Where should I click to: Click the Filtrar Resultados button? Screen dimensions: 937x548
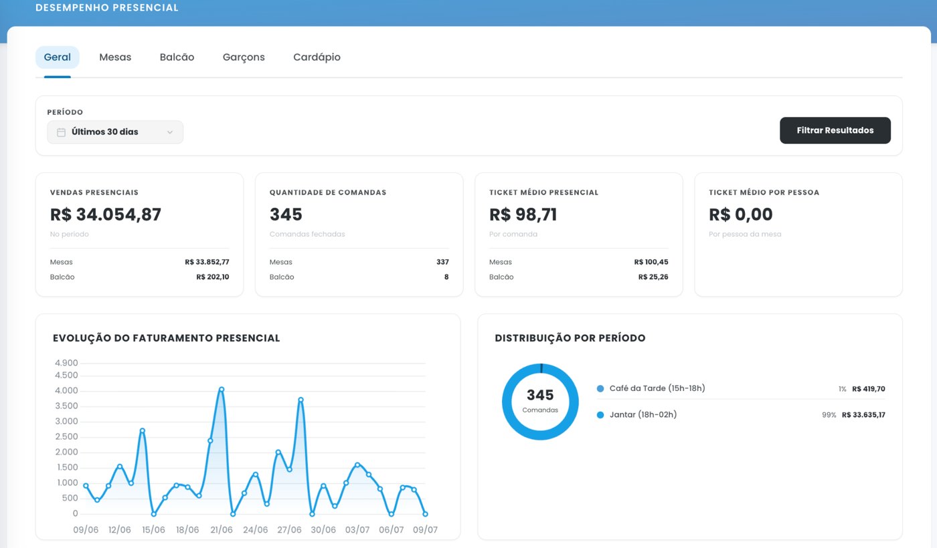click(x=835, y=130)
